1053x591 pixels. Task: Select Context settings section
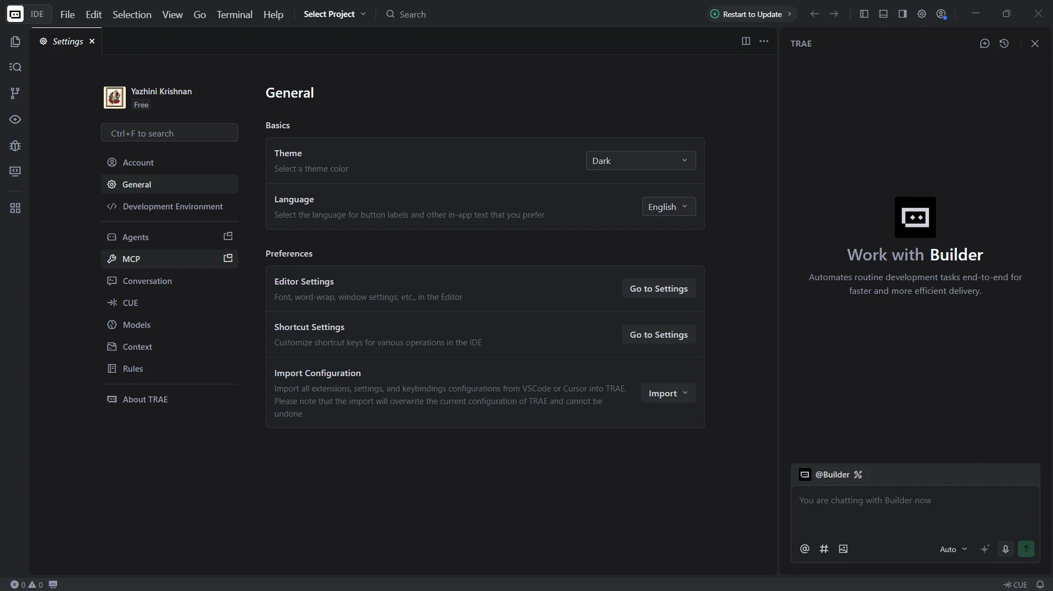pyautogui.click(x=169, y=346)
